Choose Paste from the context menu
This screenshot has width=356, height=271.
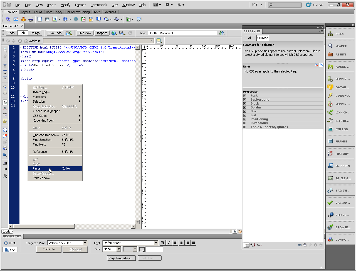[x=37, y=168]
